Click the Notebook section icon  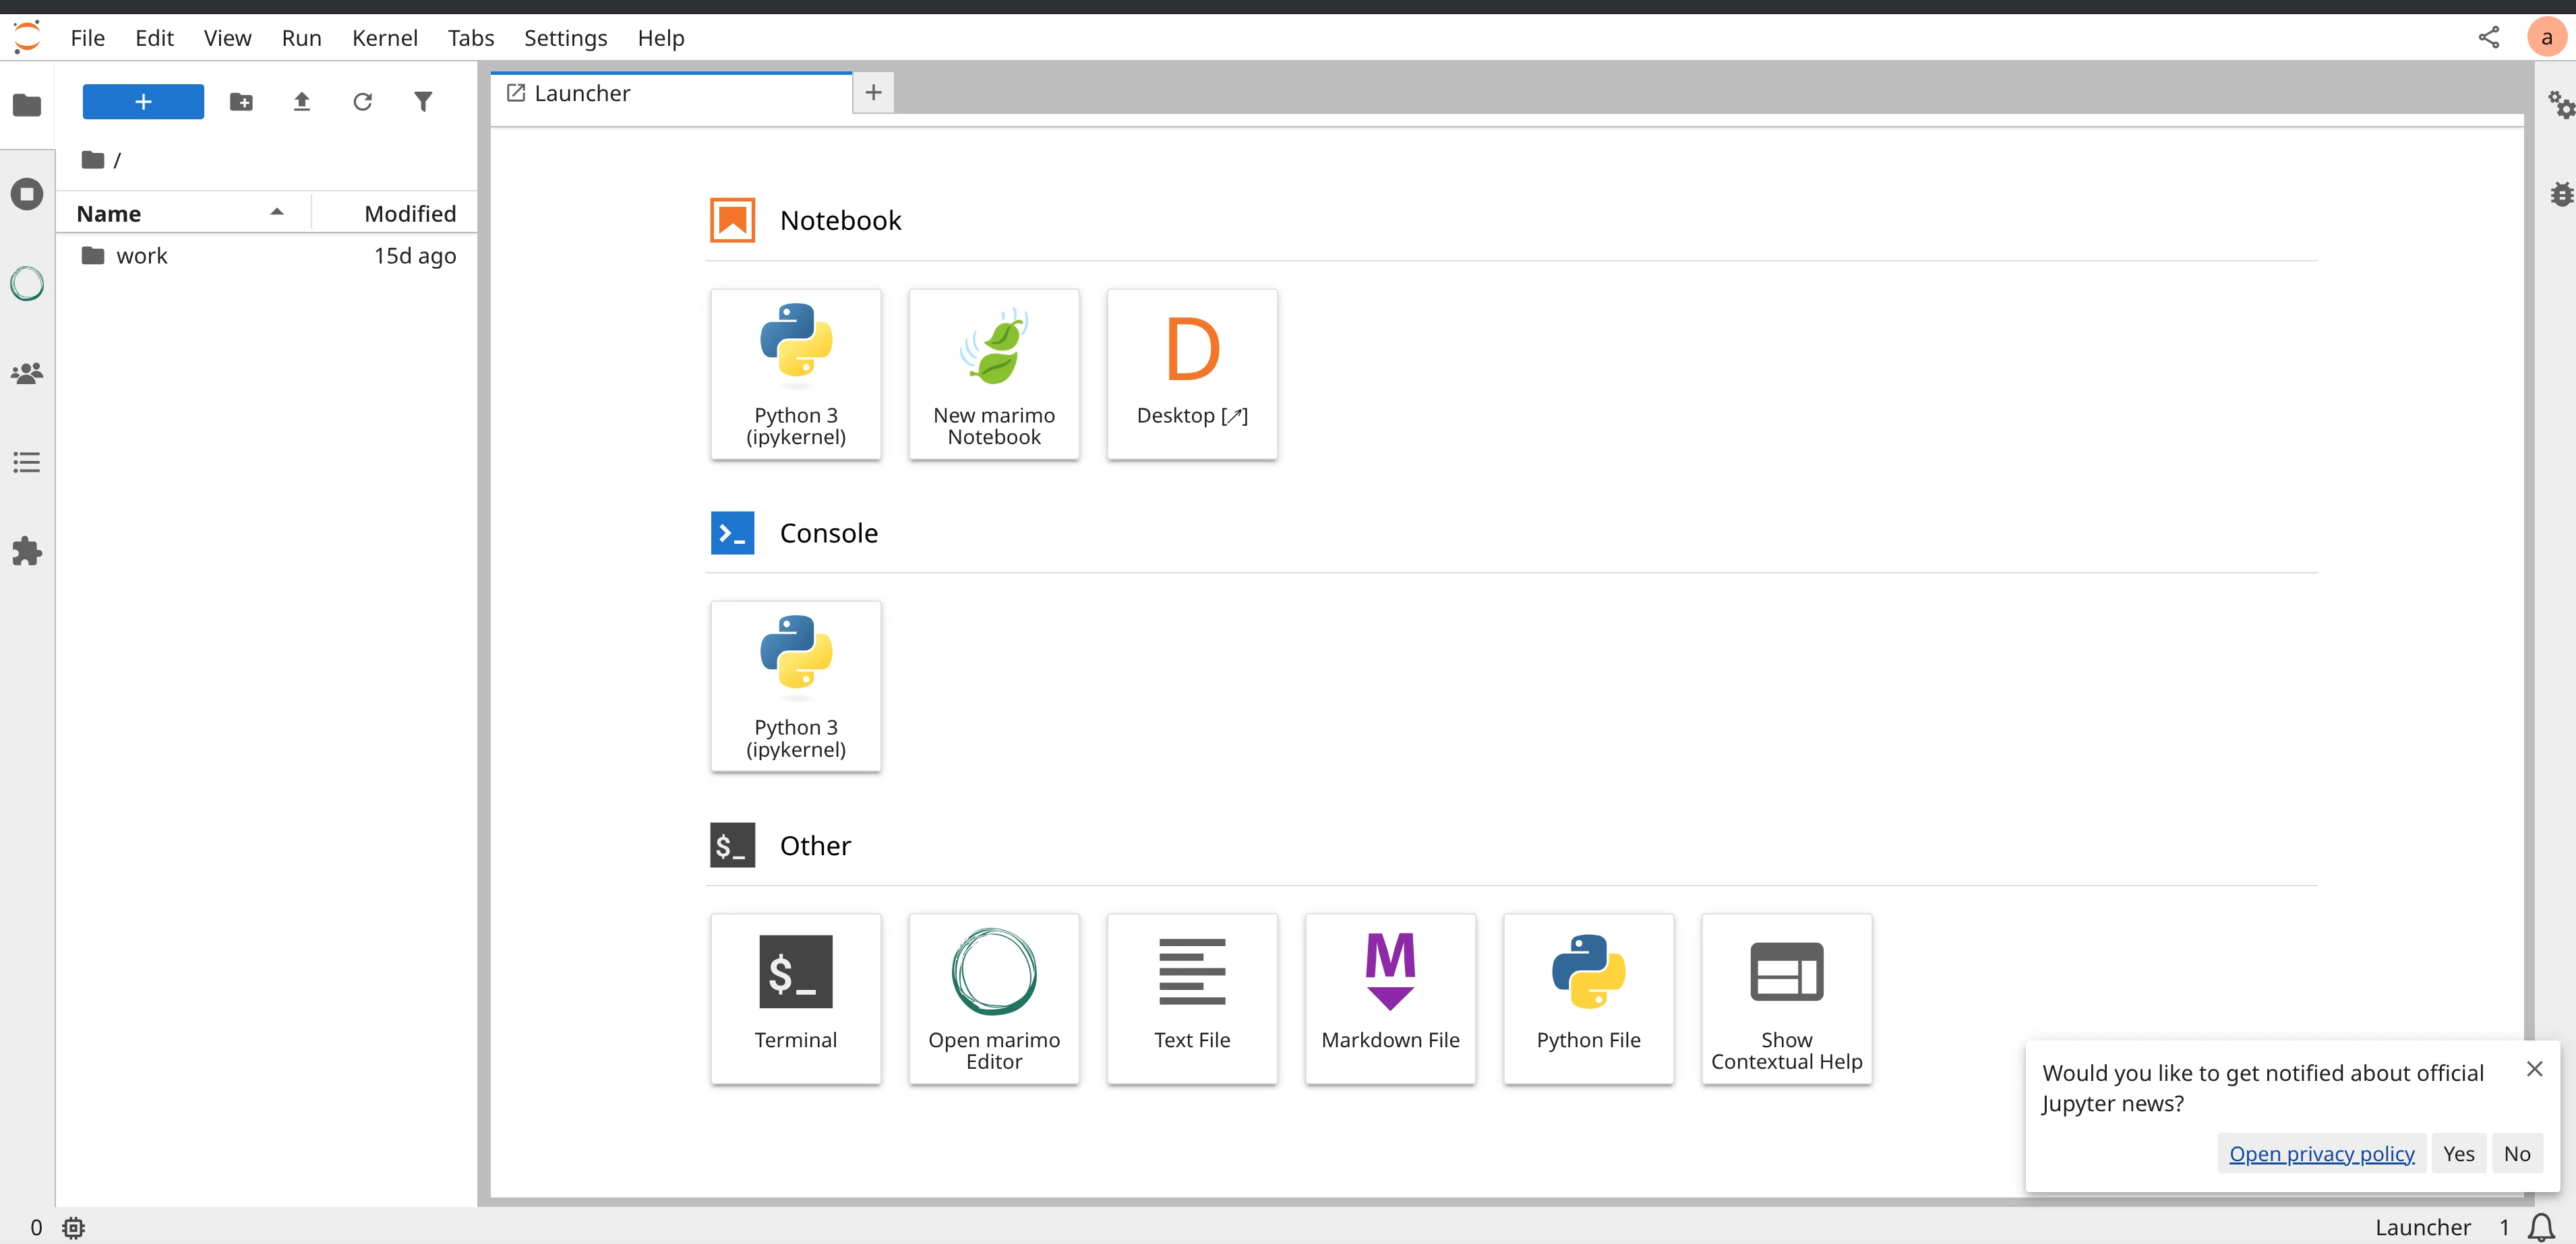732,220
